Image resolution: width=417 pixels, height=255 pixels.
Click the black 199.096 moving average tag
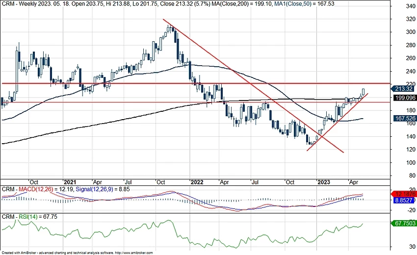pos(403,98)
